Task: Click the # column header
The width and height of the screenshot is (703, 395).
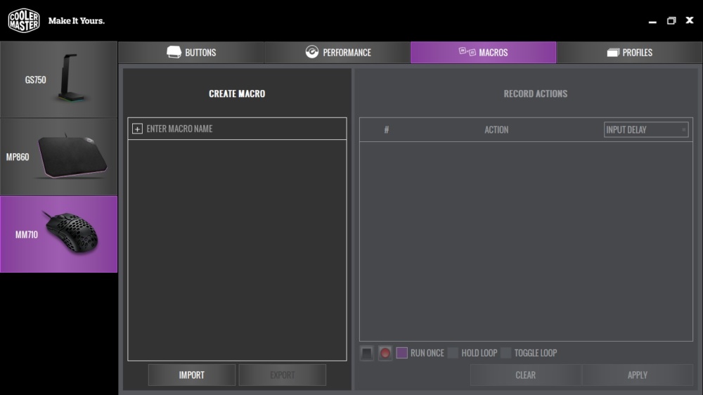Action: click(x=387, y=129)
